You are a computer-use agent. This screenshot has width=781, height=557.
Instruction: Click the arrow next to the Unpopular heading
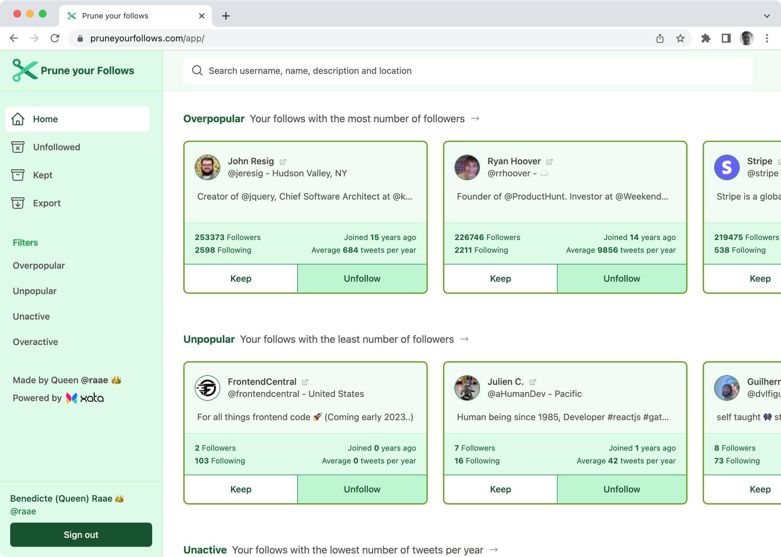(464, 339)
